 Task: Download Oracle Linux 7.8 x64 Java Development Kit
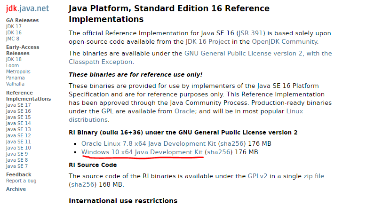149,143
